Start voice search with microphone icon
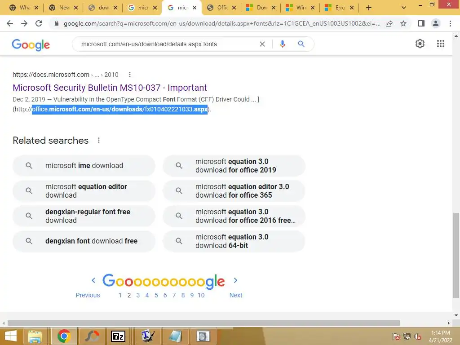The height and width of the screenshot is (345, 460). [282, 44]
